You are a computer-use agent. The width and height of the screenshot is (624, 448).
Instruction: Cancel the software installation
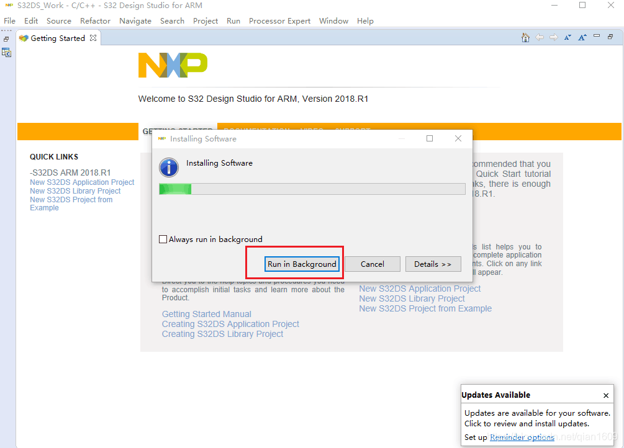(x=373, y=264)
